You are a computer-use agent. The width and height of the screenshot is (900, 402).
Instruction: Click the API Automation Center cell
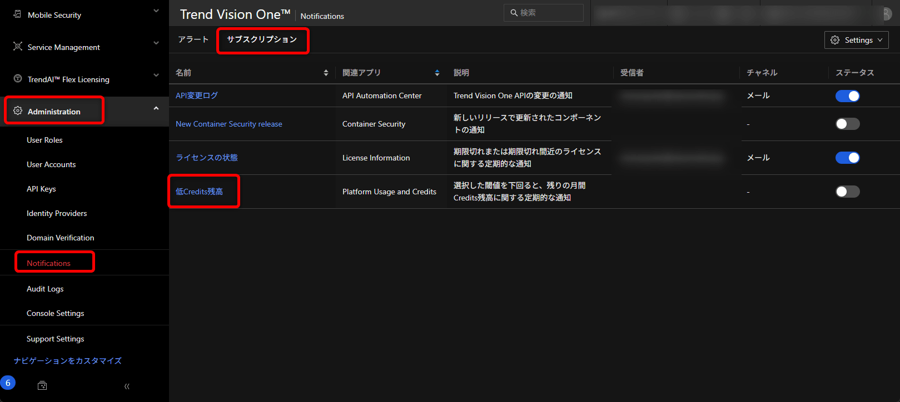pyautogui.click(x=382, y=96)
